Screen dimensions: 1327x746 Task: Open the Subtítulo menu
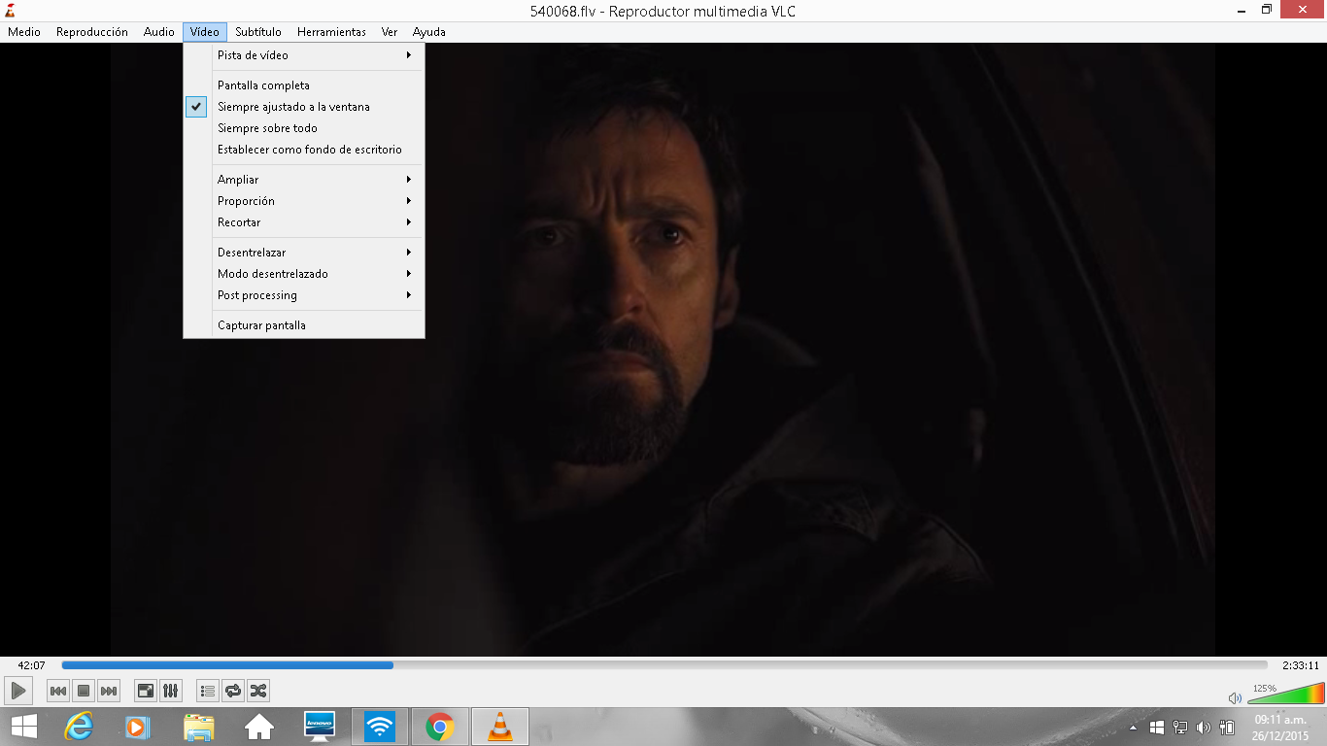tap(258, 32)
